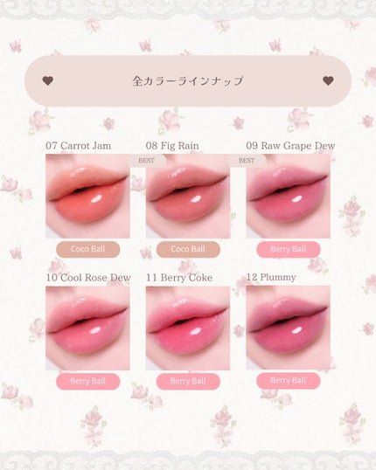Click Berry Ball tag under Plummy
The image size is (376, 470).
pyautogui.click(x=289, y=380)
